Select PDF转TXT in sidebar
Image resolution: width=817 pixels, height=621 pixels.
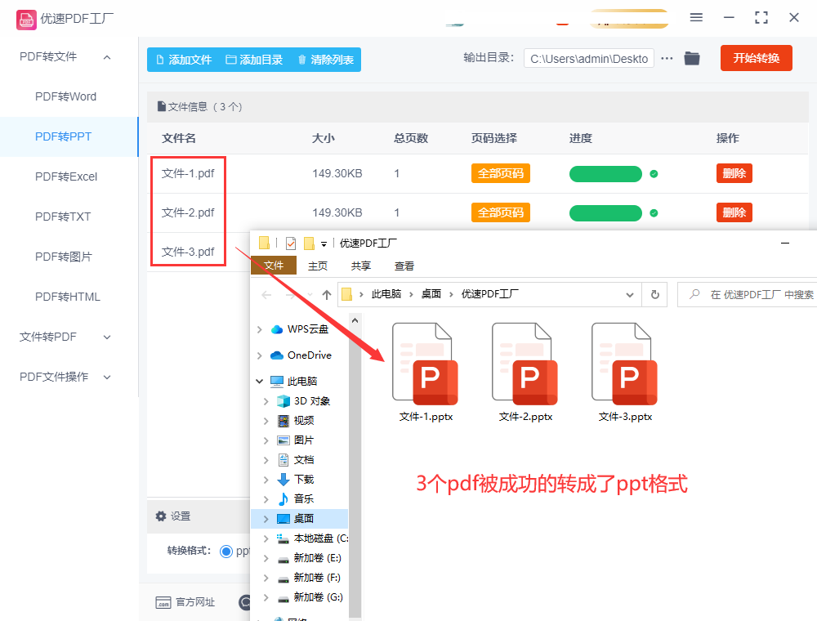click(x=63, y=217)
